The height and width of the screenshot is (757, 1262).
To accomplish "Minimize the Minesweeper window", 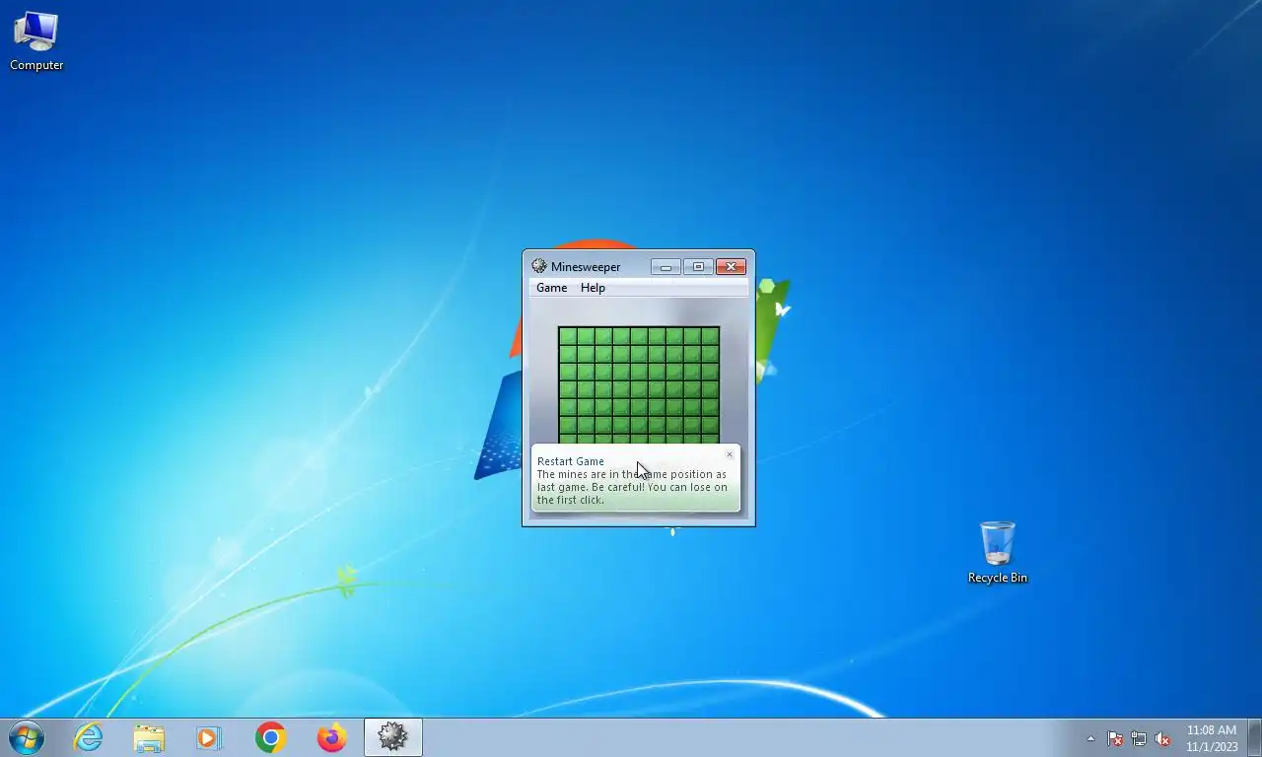I will 666,267.
